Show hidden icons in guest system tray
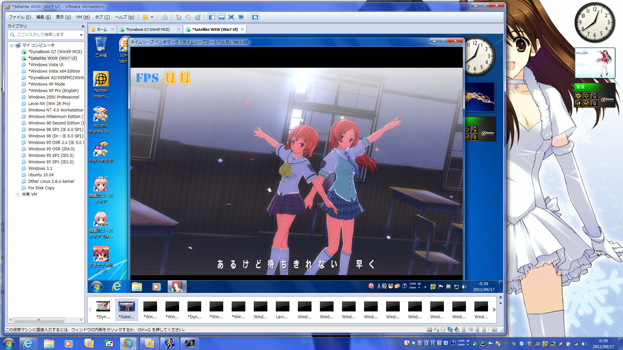This screenshot has height=350, width=623. (425, 287)
